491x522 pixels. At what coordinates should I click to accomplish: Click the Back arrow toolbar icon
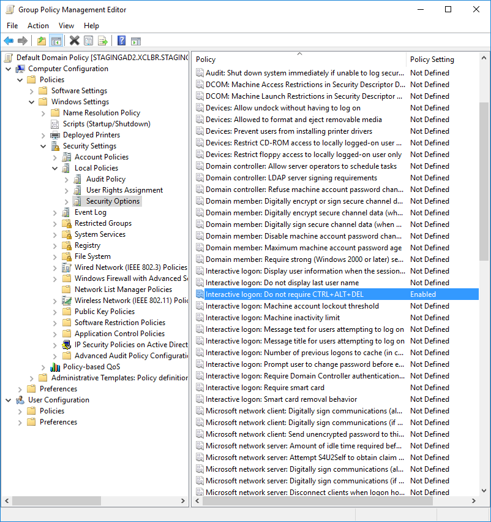coord(9,41)
